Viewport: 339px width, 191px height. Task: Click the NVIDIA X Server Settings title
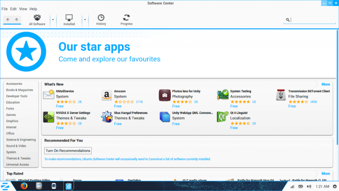pyautogui.click(x=73, y=113)
